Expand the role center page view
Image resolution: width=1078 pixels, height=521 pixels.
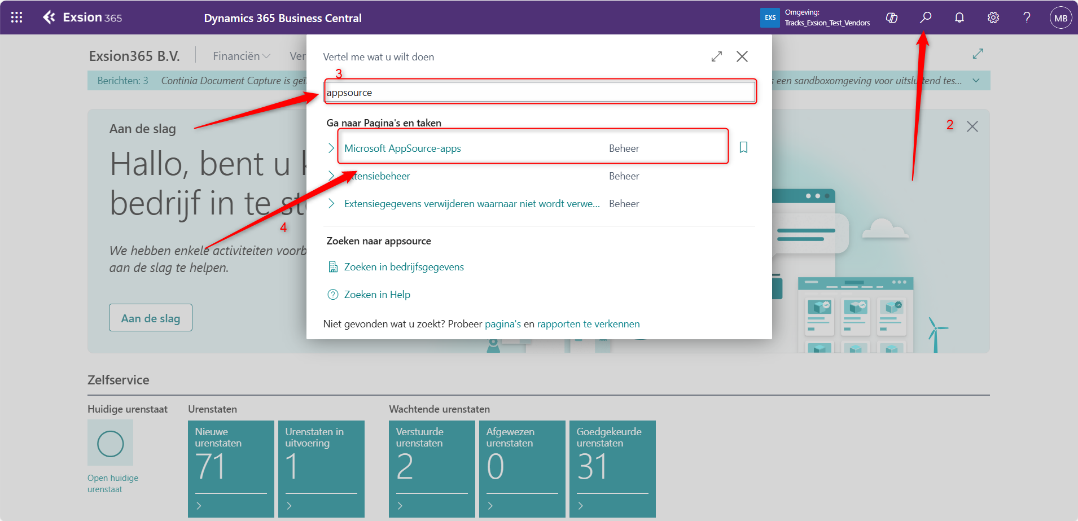click(x=978, y=54)
